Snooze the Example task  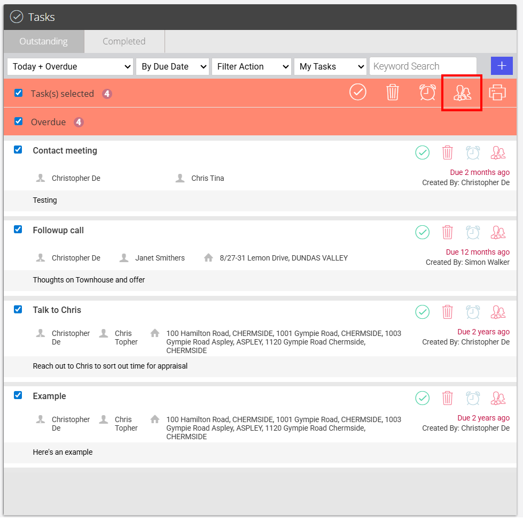tap(473, 398)
